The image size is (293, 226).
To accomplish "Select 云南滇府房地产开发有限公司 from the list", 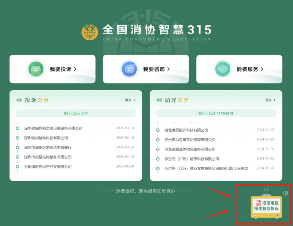I will click(48, 167).
